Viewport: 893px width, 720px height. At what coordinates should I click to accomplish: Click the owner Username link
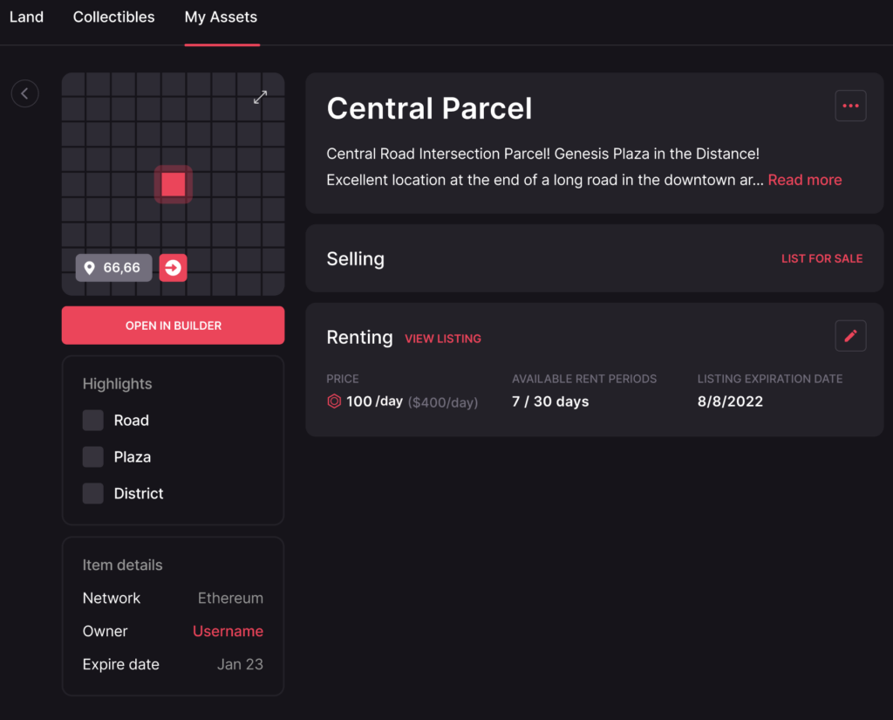click(228, 631)
